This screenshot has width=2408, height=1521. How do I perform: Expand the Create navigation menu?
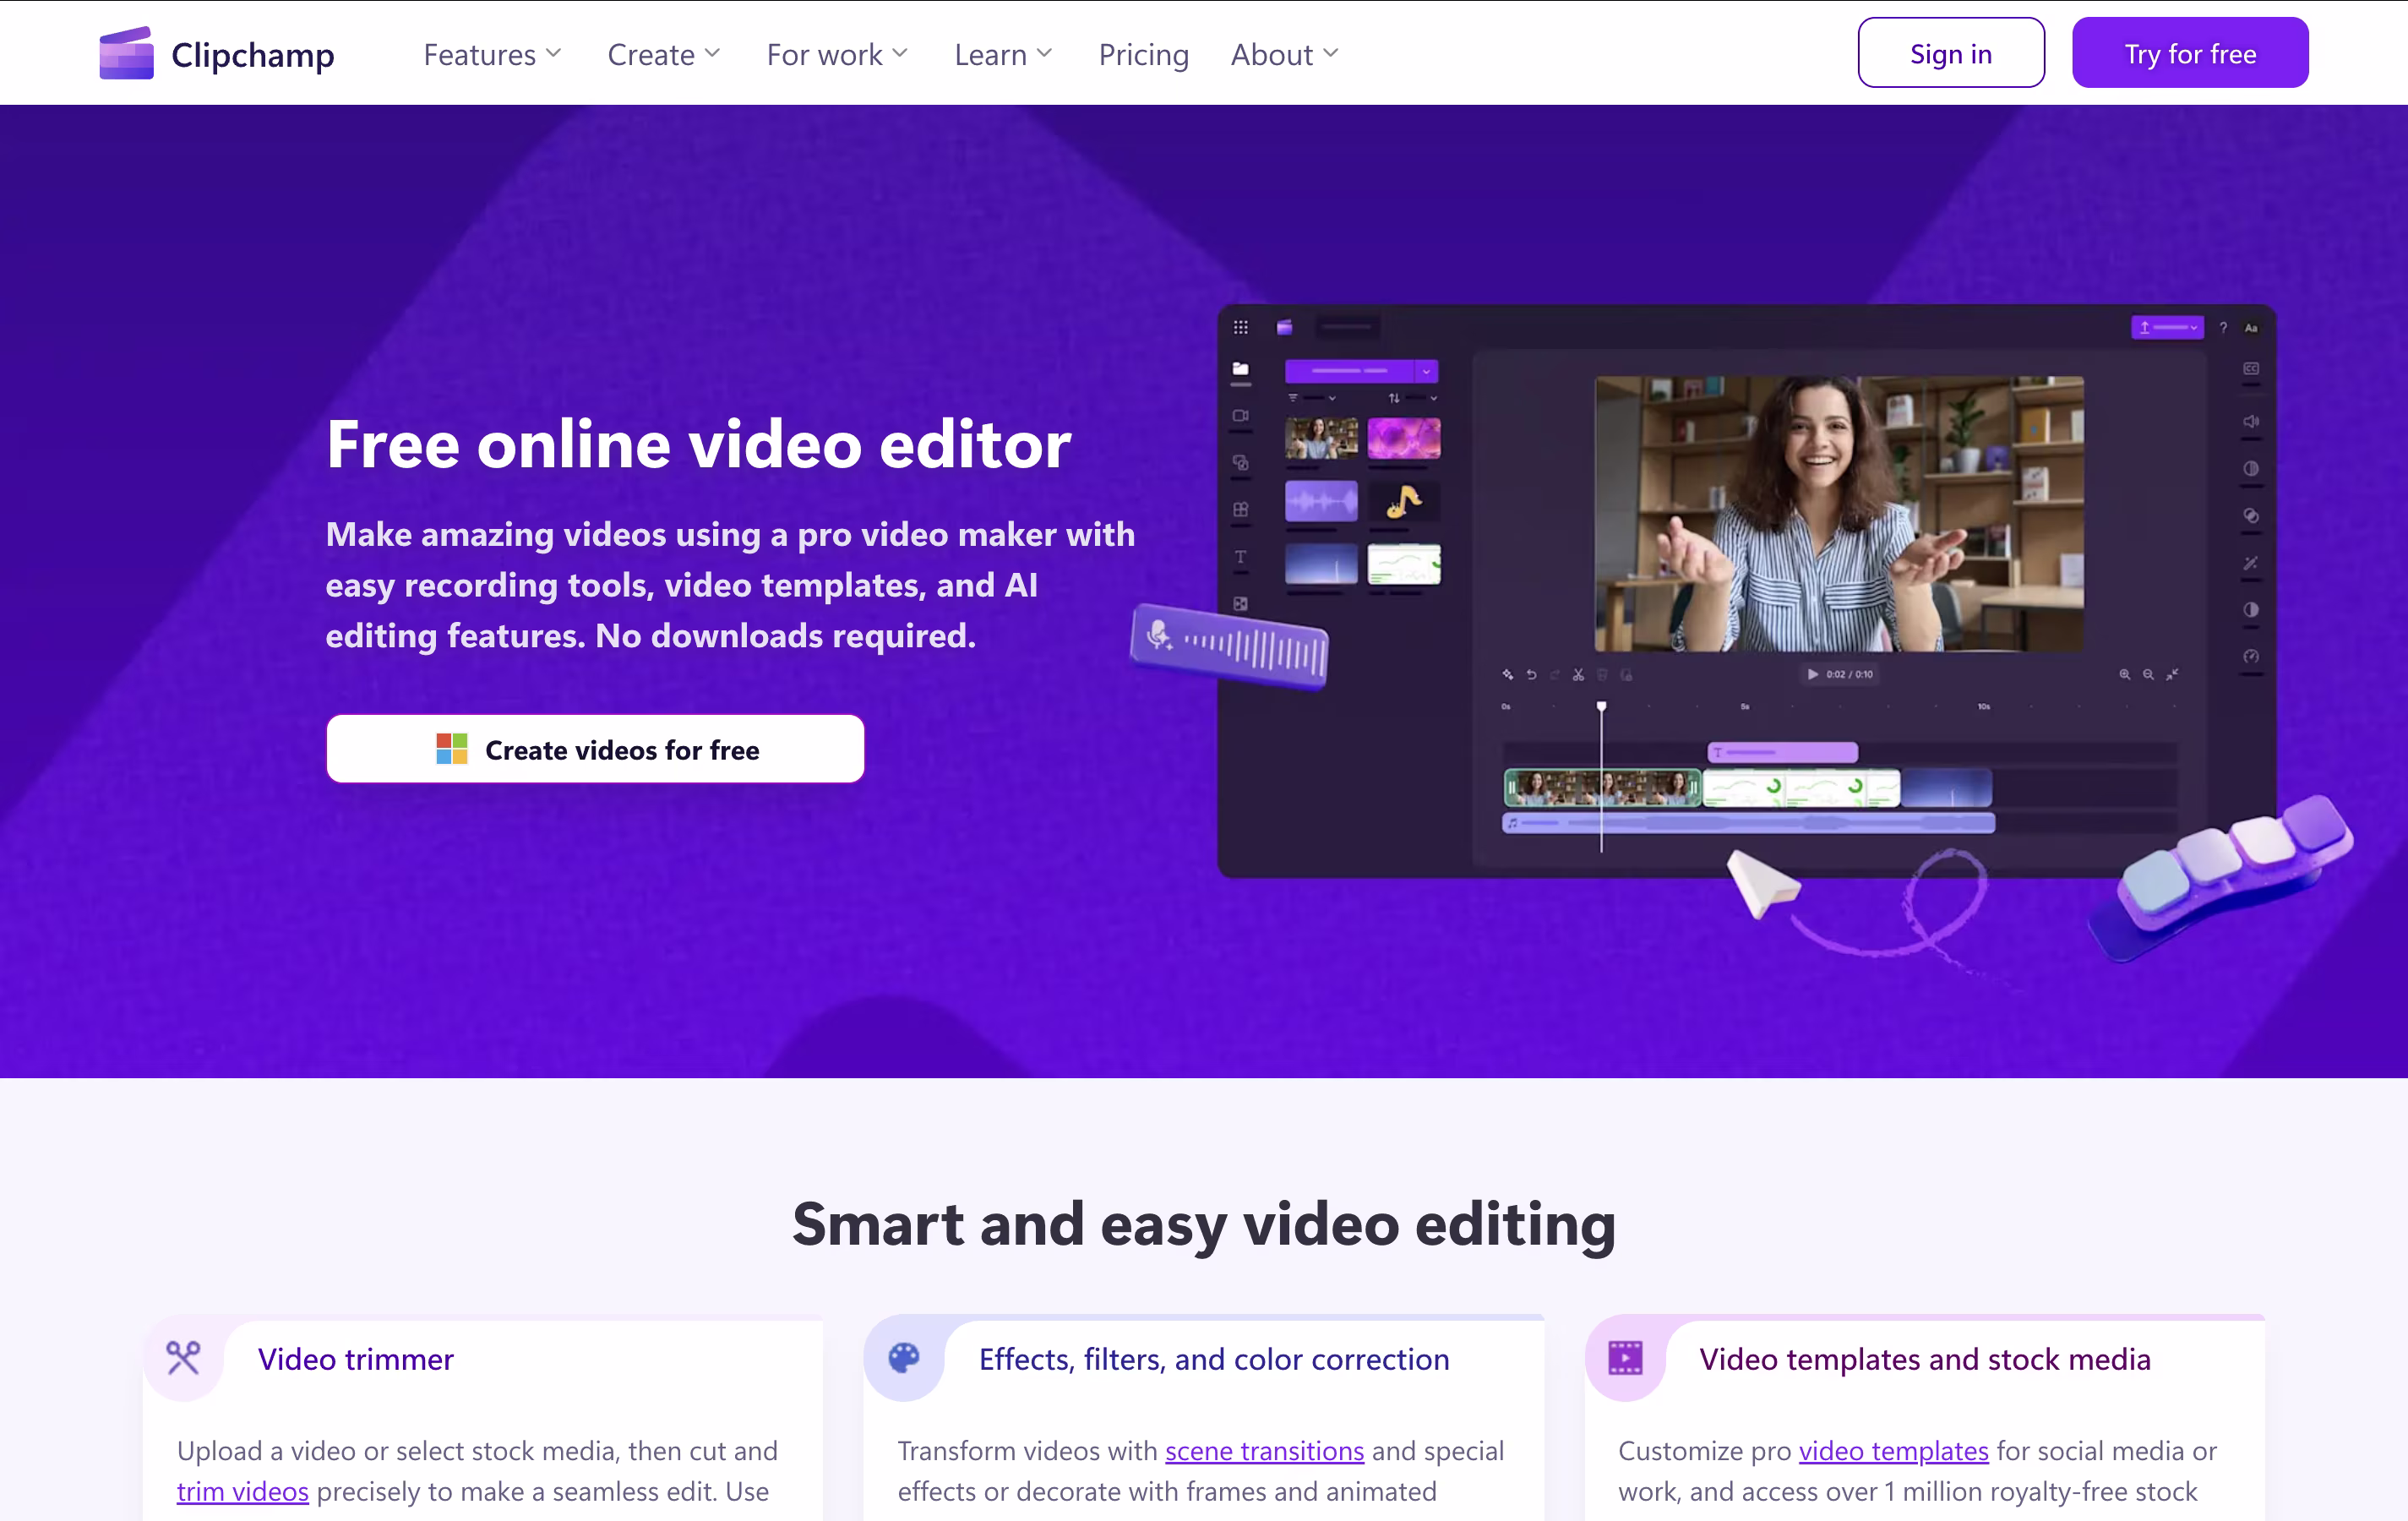tap(663, 54)
